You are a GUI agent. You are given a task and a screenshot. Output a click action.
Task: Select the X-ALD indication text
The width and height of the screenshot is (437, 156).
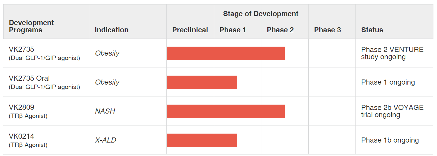tap(105, 140)
